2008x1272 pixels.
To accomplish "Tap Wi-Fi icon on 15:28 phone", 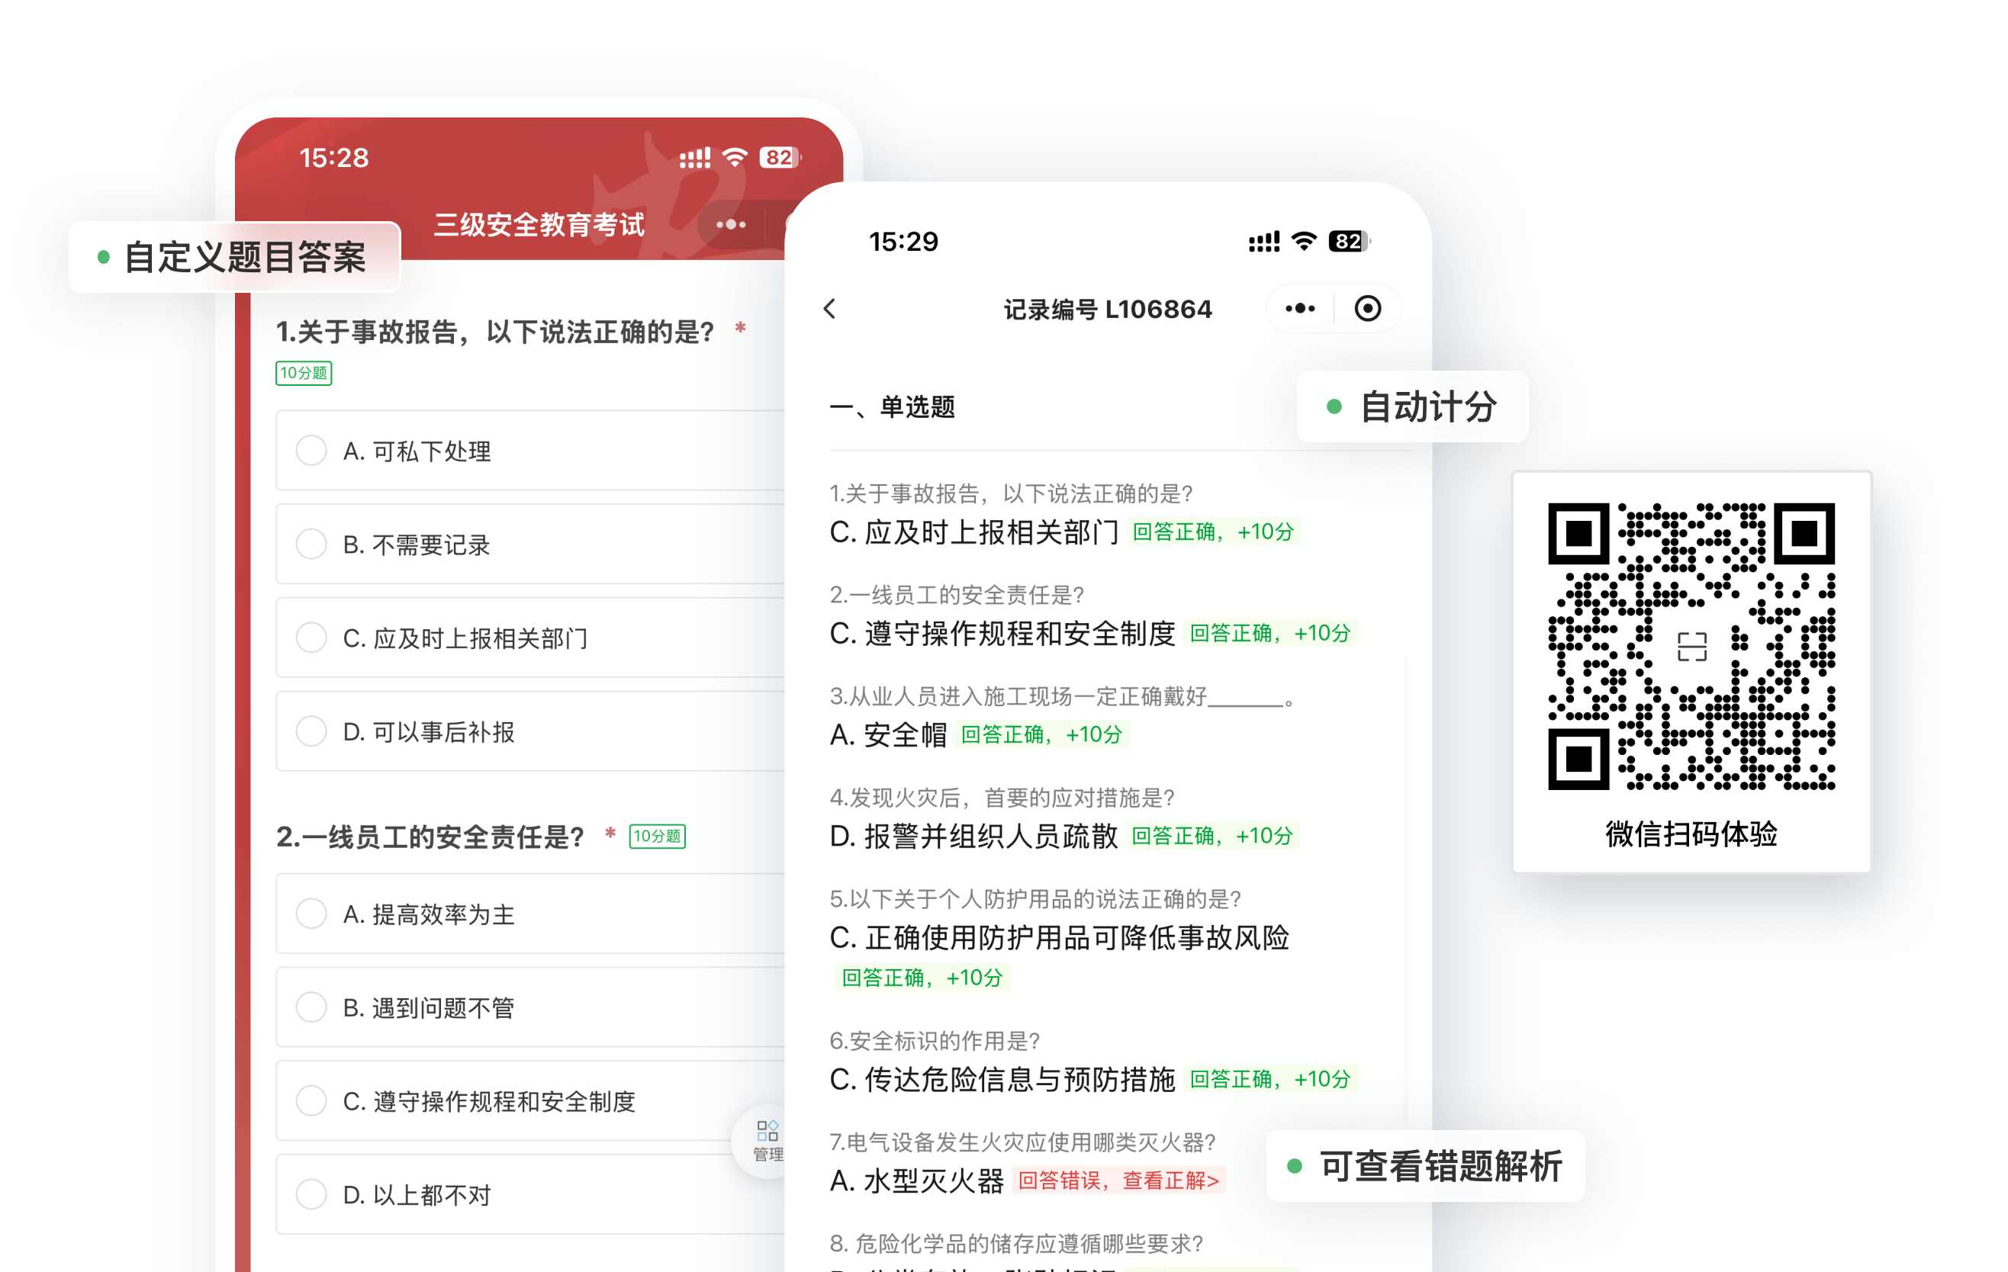I will pos(735,158).
